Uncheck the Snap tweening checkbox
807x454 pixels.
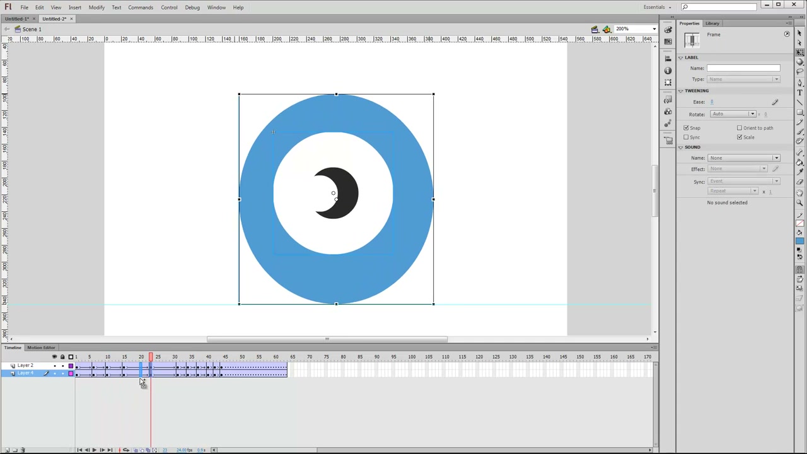click(x=686, y=128)
